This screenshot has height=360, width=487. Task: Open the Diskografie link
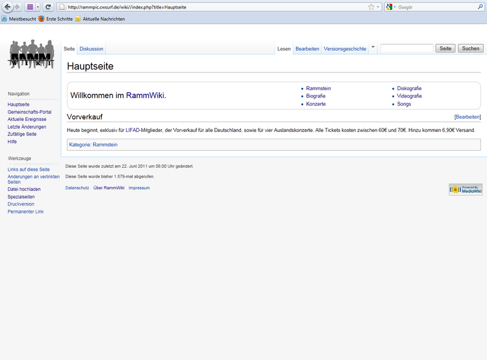click(x=408, y=88)
